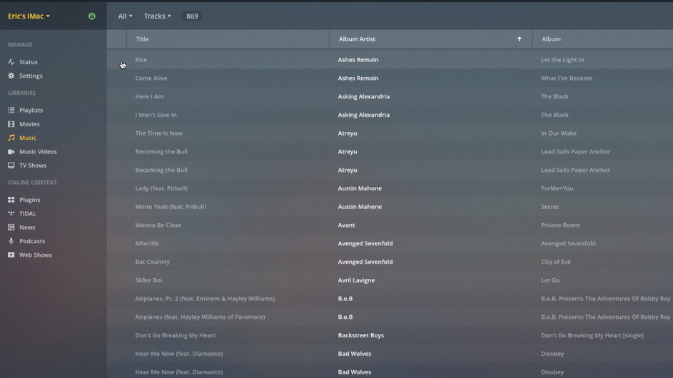Click album artist Avant
Viewport: 673px width, 378px height.
346,225
